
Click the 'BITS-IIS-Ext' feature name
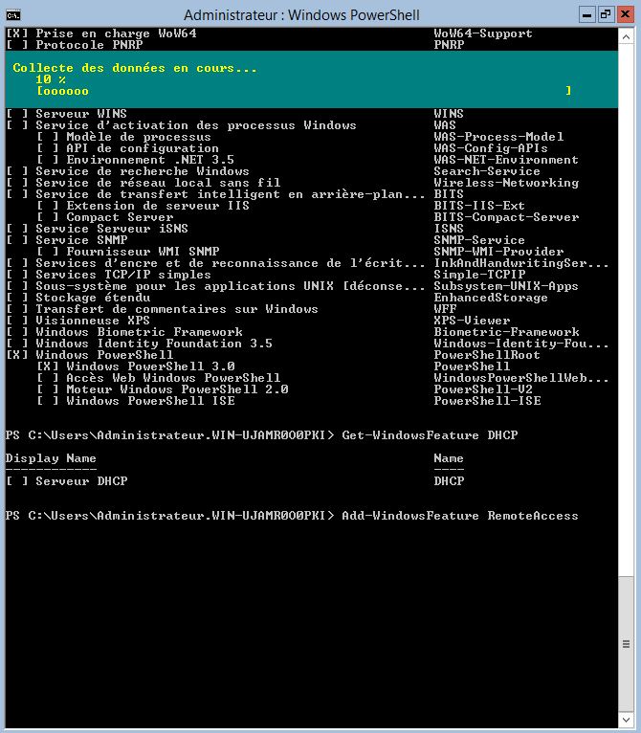(x=479, y=206)
